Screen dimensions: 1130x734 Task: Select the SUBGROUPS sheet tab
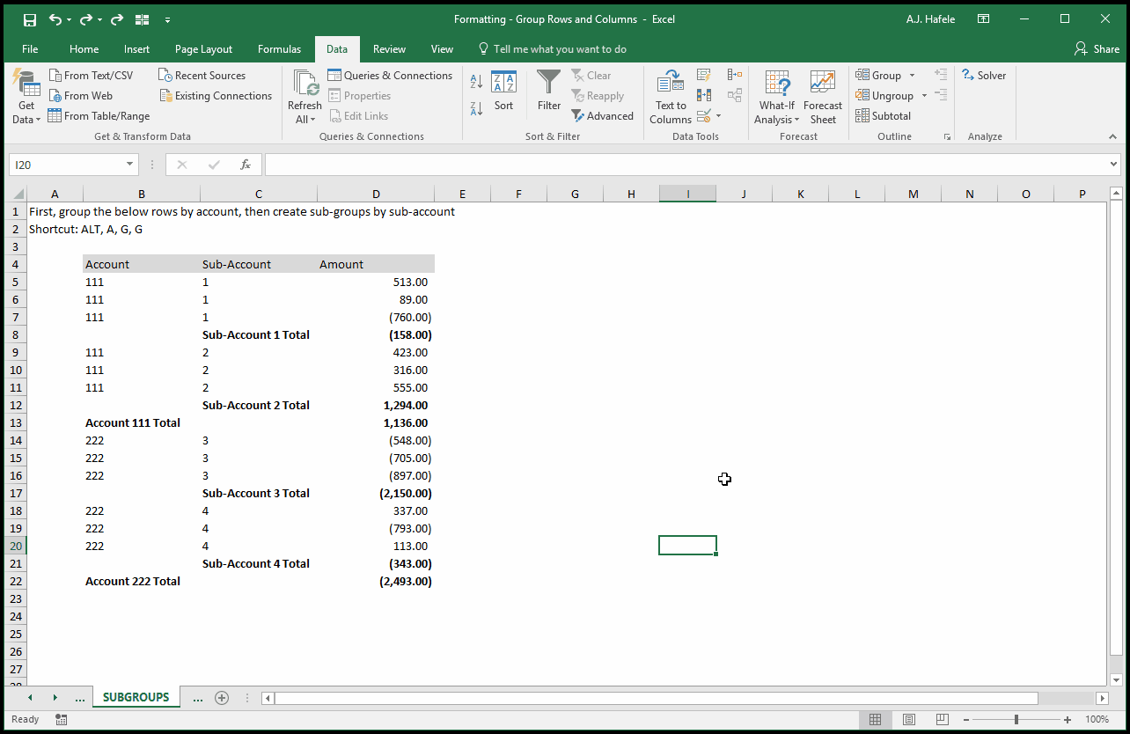click(x=136, y=697)
